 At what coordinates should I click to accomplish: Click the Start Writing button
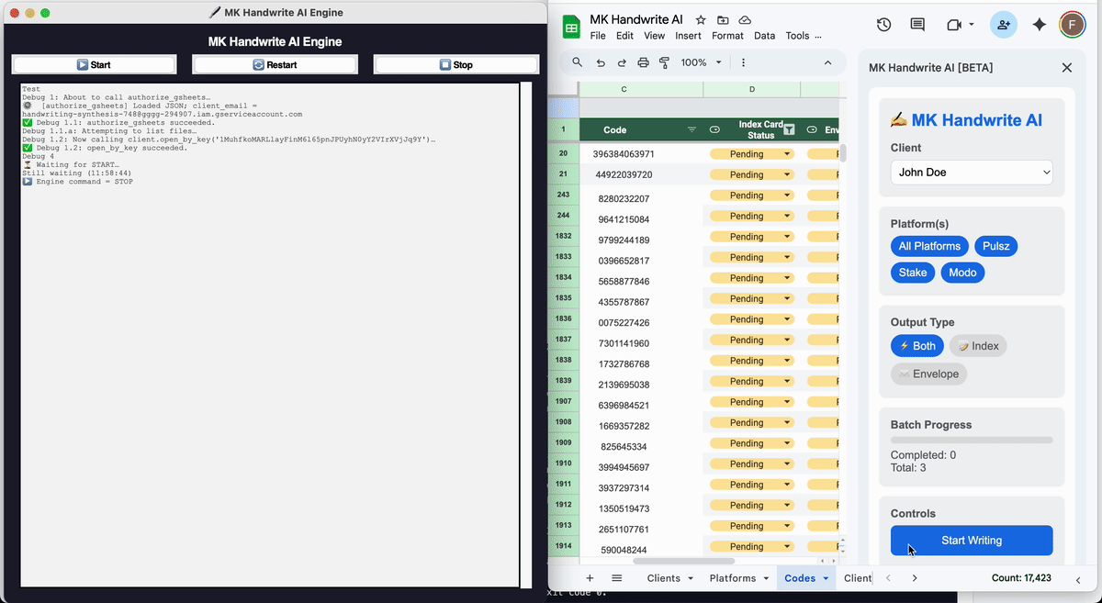(971, 541)
